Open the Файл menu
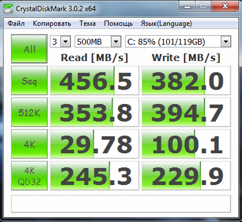This screenshot has width=242, height=222. click(16, 24)
